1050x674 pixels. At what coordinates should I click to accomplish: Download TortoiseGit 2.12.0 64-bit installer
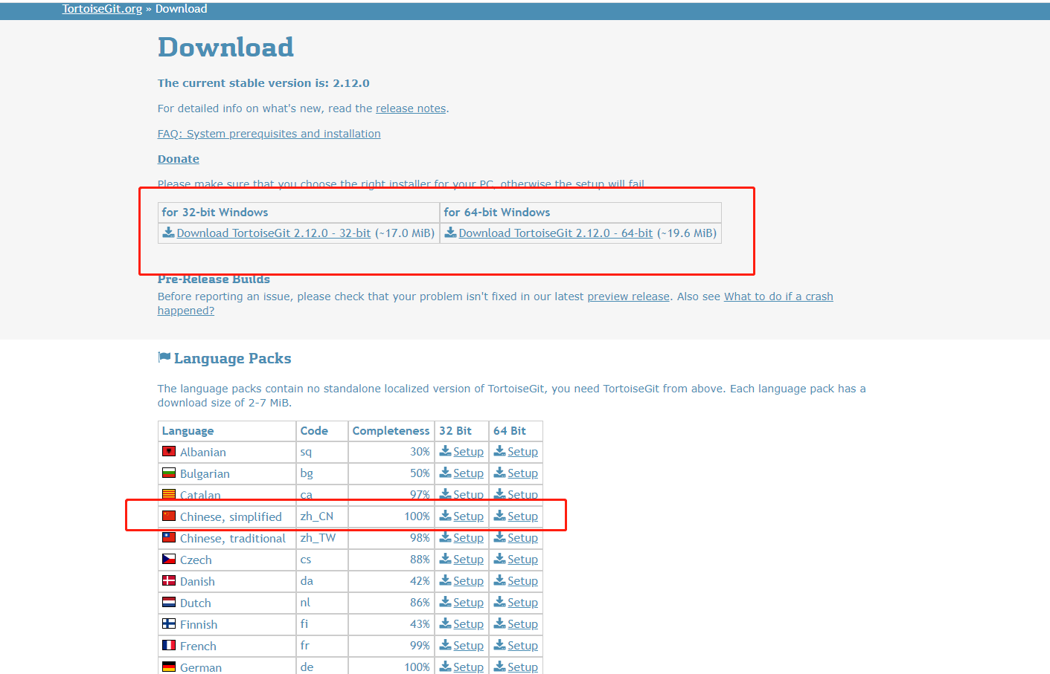(x=555, y=233)
